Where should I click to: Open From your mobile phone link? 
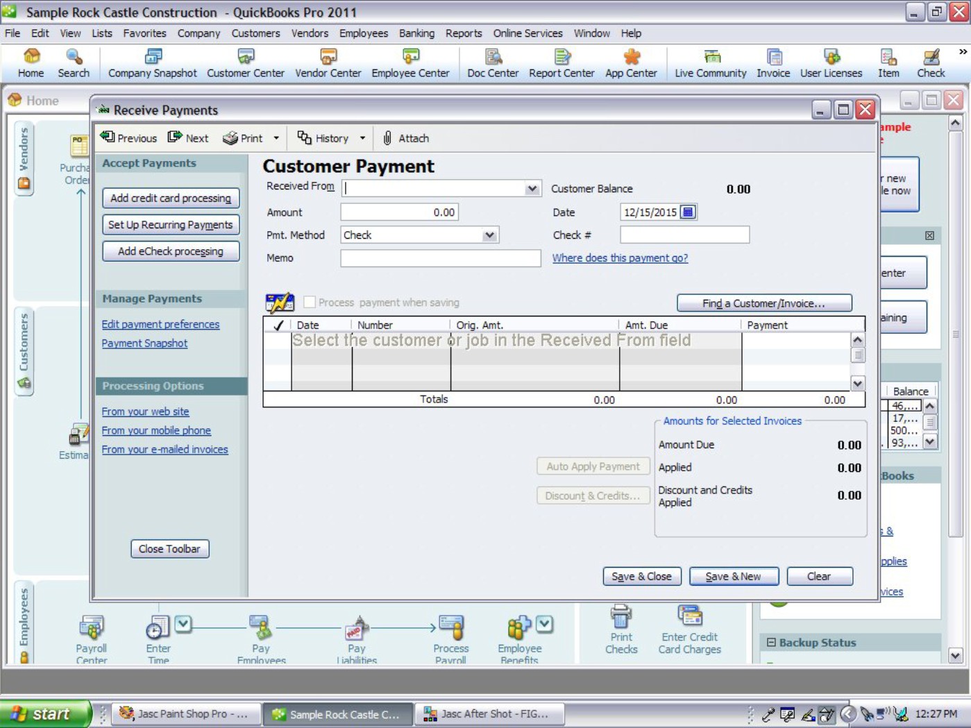click(x=156, y=431)
